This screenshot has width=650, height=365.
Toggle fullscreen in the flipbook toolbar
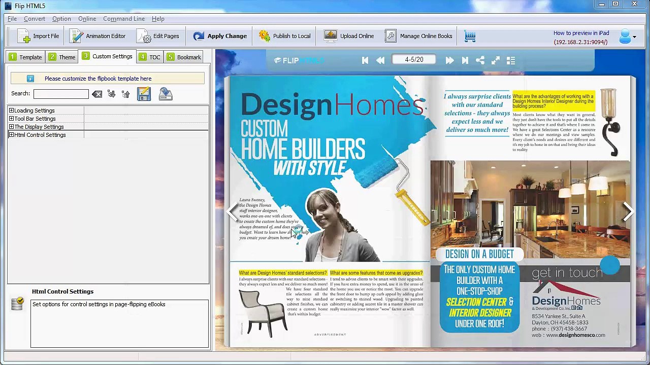[496, 60]
